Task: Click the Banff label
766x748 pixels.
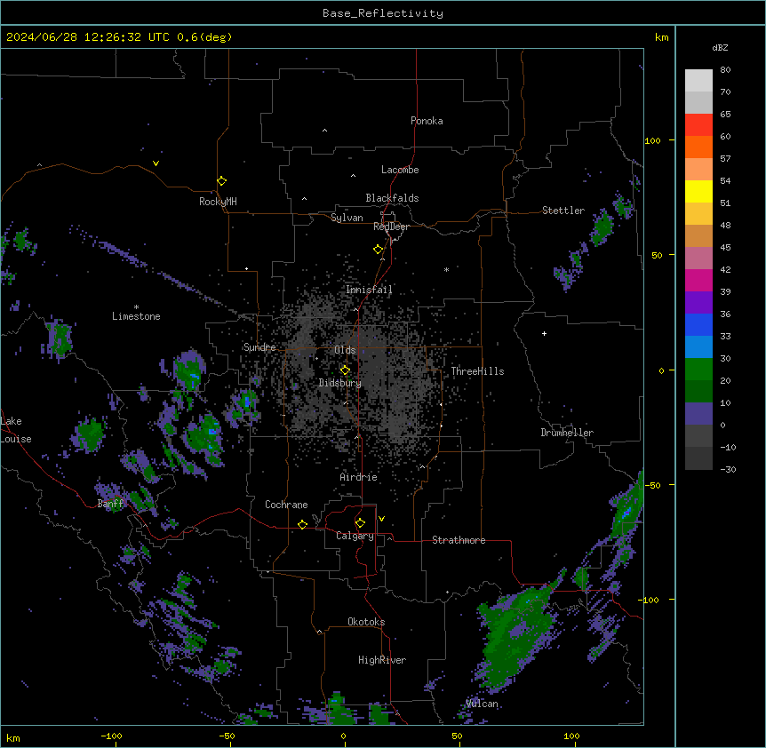Action: click(x=110, y=504)
